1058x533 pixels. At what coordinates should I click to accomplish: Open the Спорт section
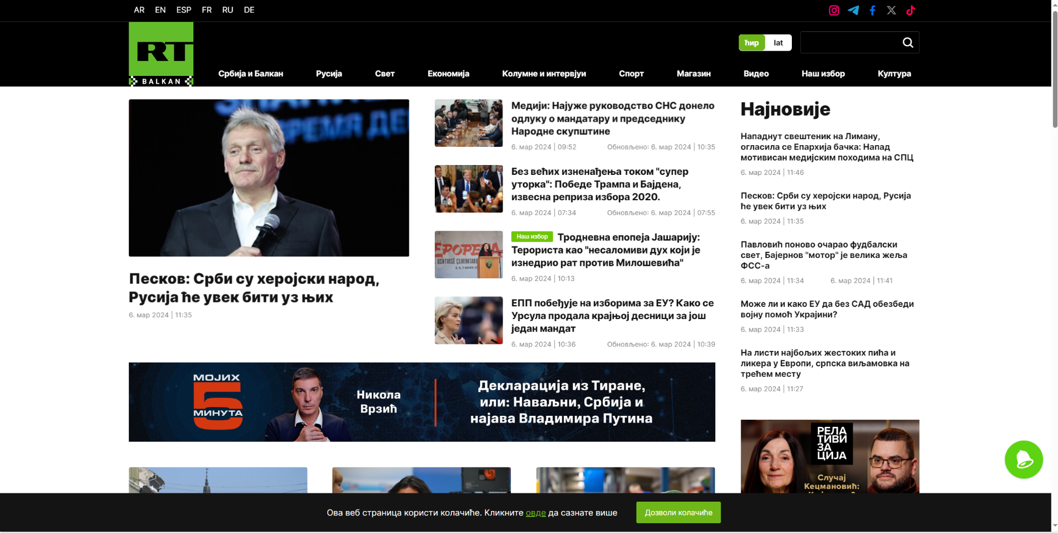tap(631, 74)
